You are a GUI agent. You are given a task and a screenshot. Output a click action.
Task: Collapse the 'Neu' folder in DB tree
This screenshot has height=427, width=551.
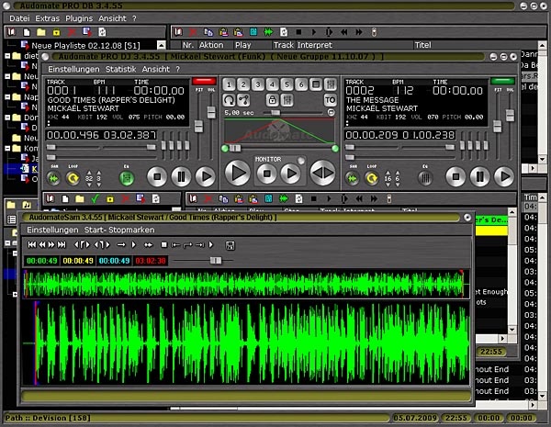pos(7,76)
